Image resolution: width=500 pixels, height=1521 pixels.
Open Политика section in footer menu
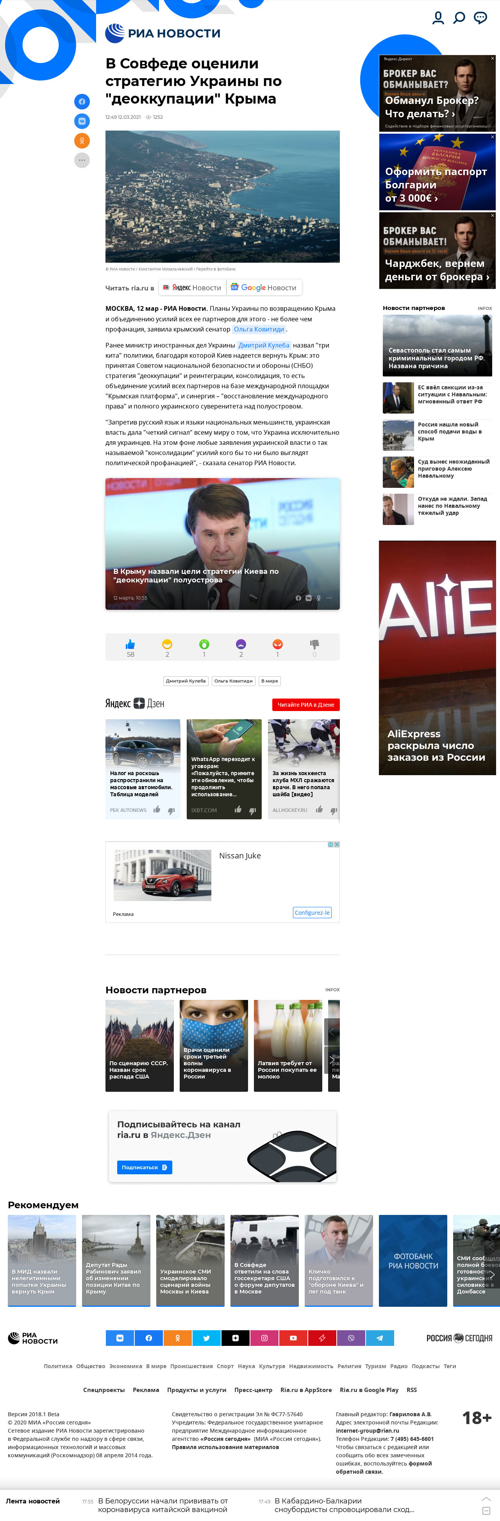[x=58, y=1366]
